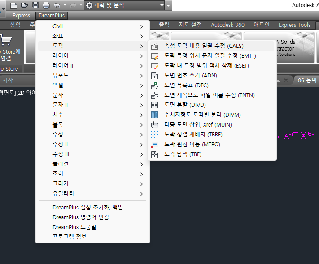This screenshot has height=264, width=319.
Task: Open the quick access toolbar customize arrow
Action: tap(168, 5)
